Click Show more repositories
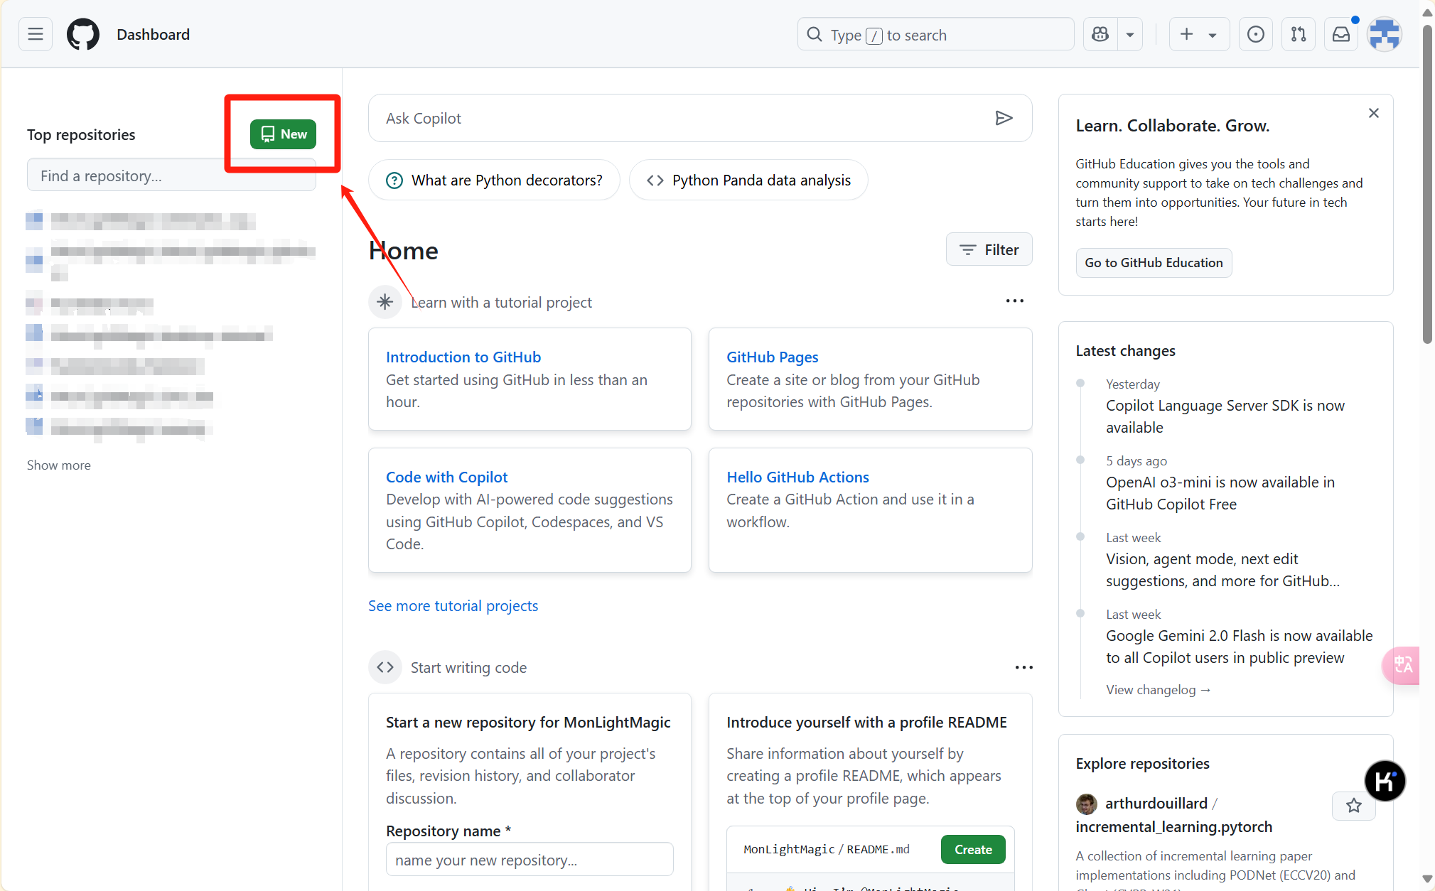This screenshot has width=1435, height=891. coord(59,465)
